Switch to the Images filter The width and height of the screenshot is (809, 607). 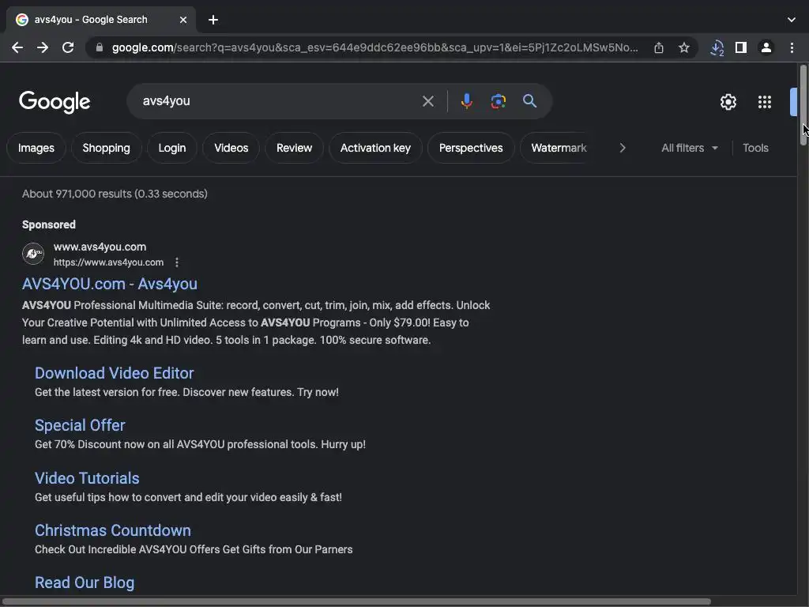point(36,148)
